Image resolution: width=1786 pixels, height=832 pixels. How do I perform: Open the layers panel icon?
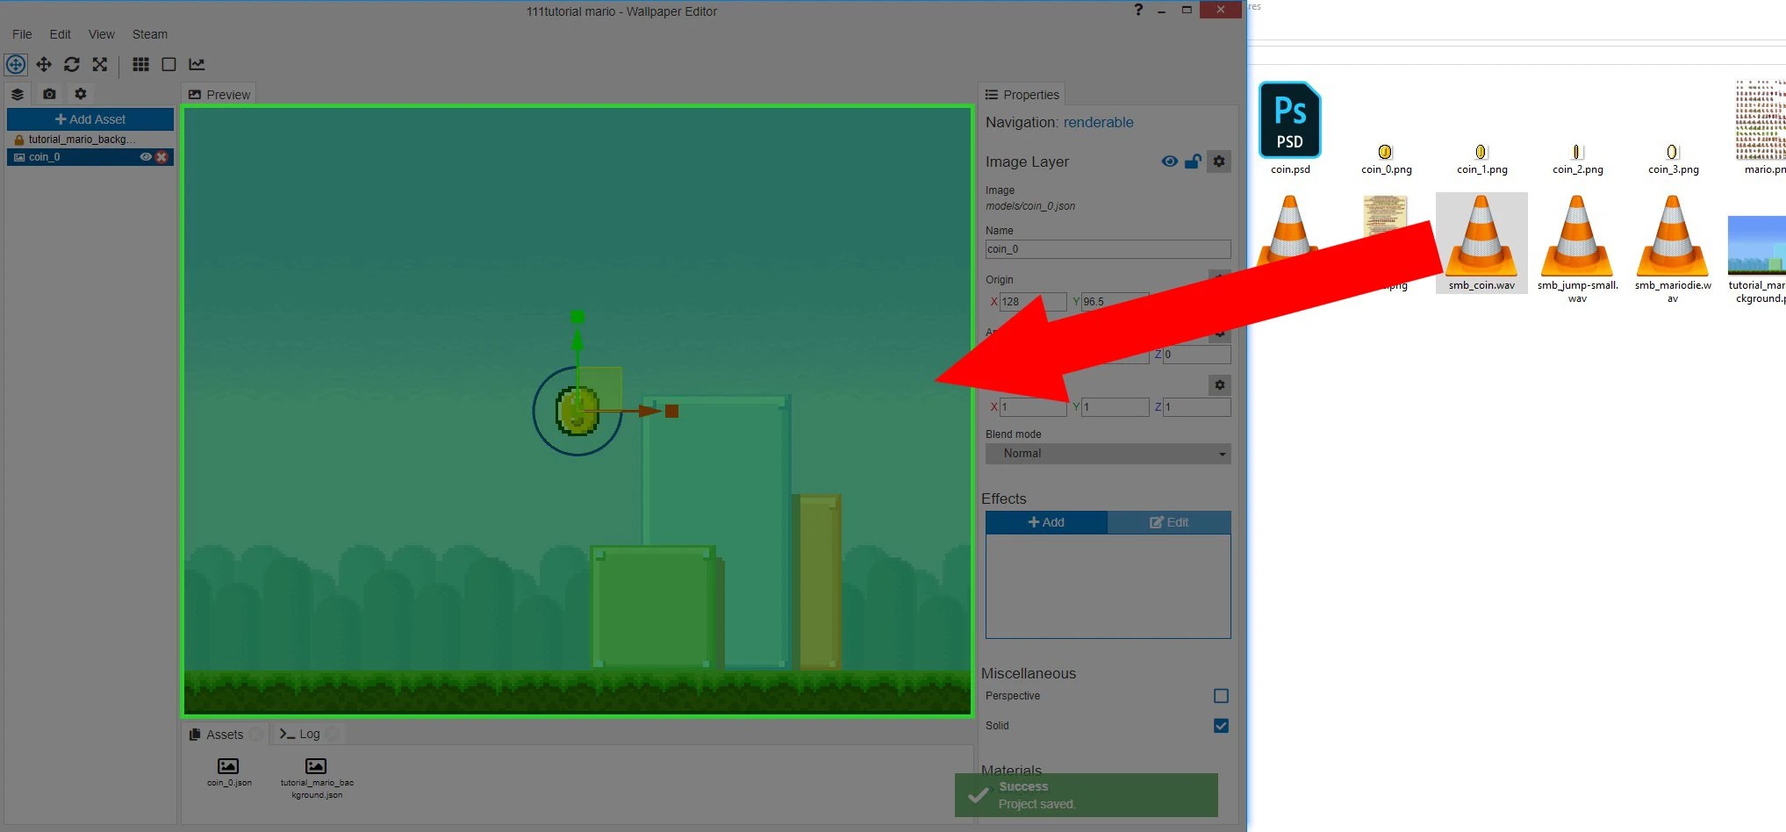tap(18, 94)
